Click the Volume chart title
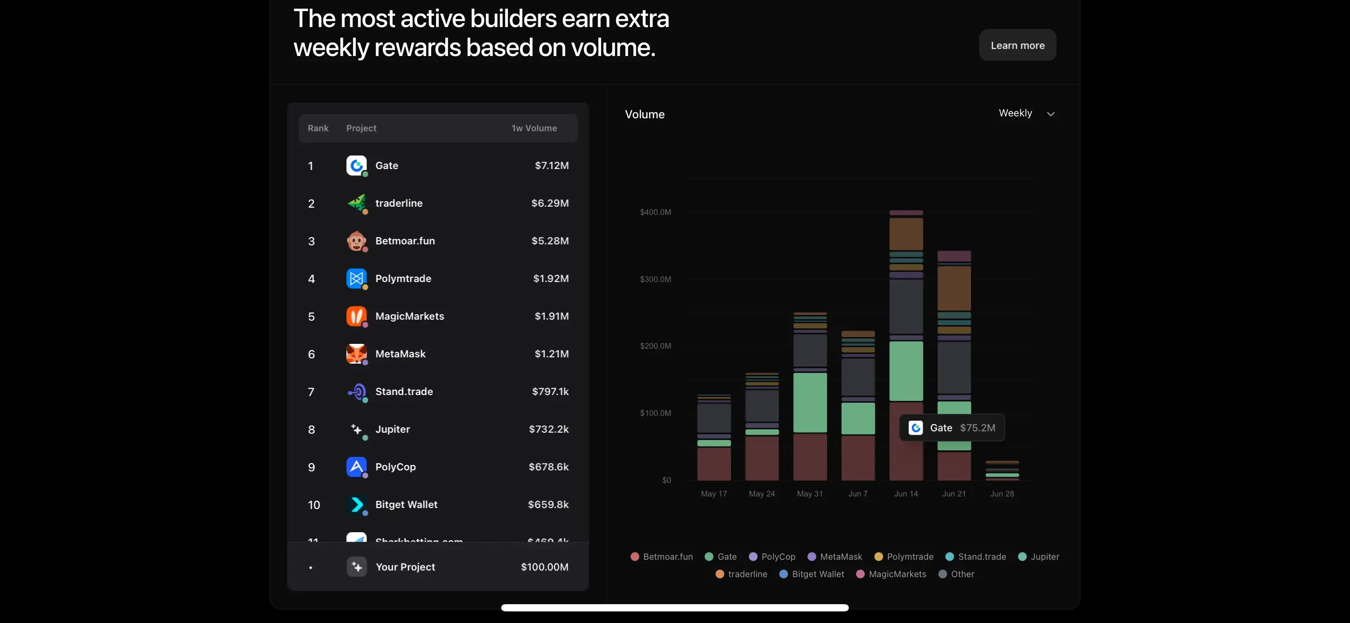Screen dimensions: 1350x623 (645, 114)
